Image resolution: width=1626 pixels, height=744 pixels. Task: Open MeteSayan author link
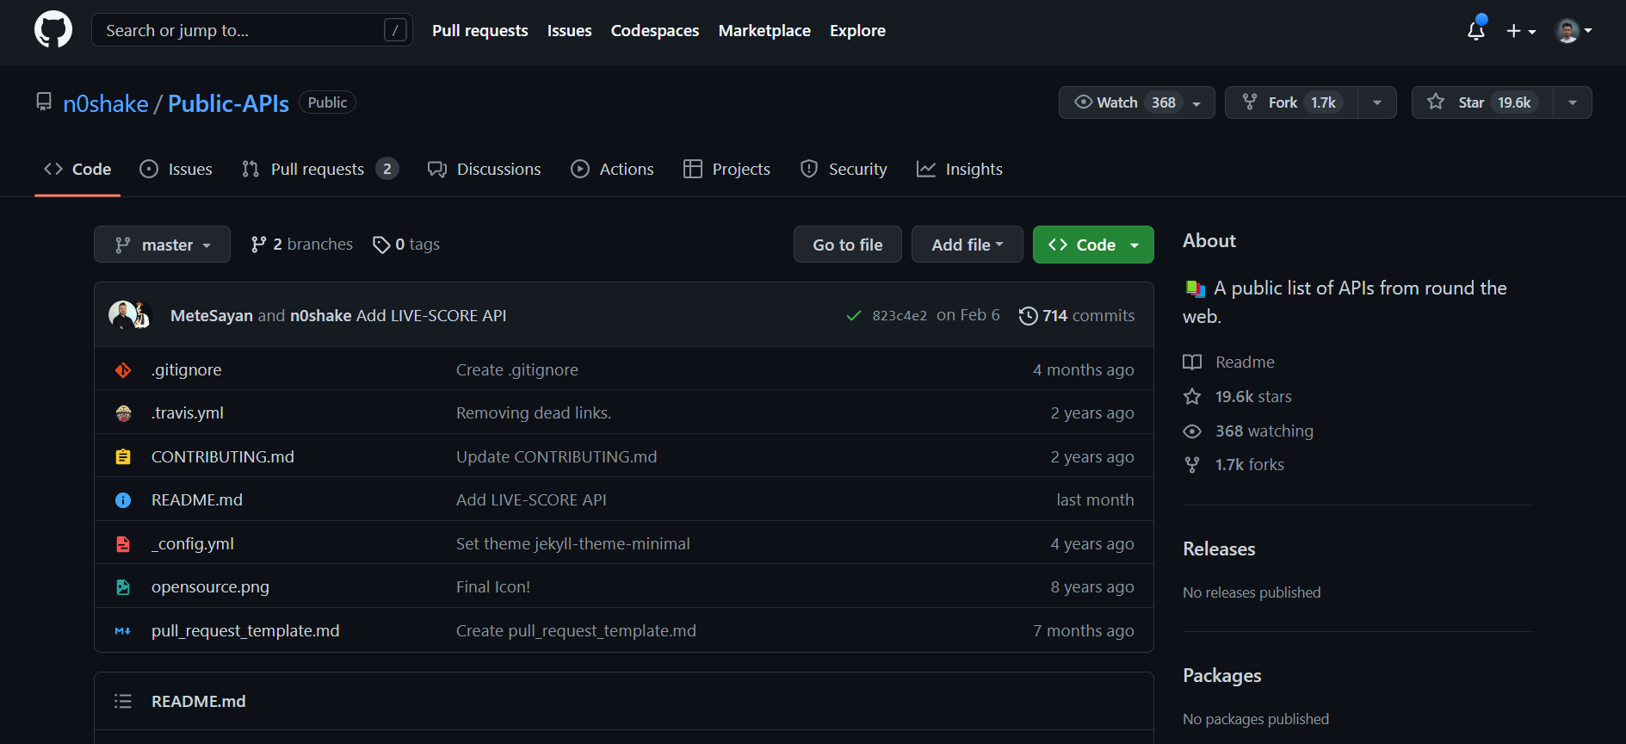[x=212, y=315]
